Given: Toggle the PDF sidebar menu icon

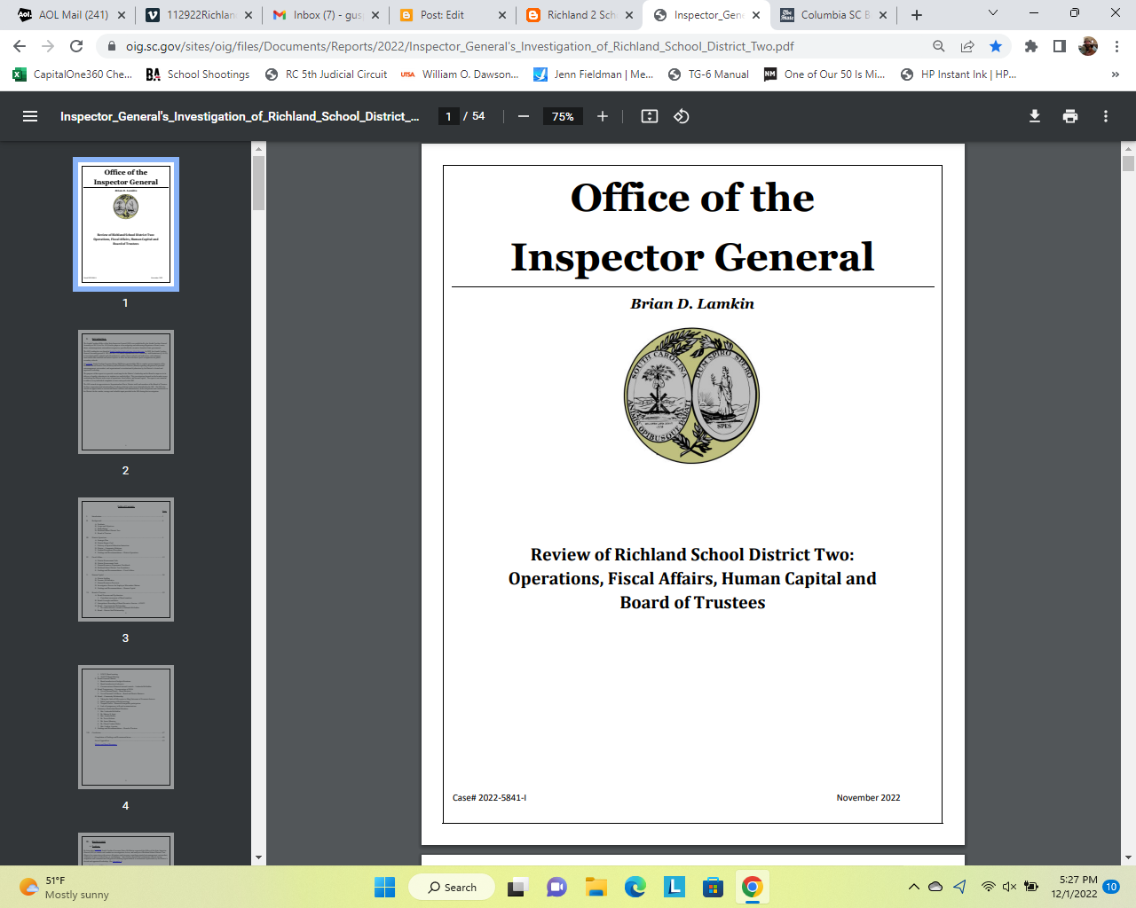Looking at the screenshot, I should coord(30,116).
